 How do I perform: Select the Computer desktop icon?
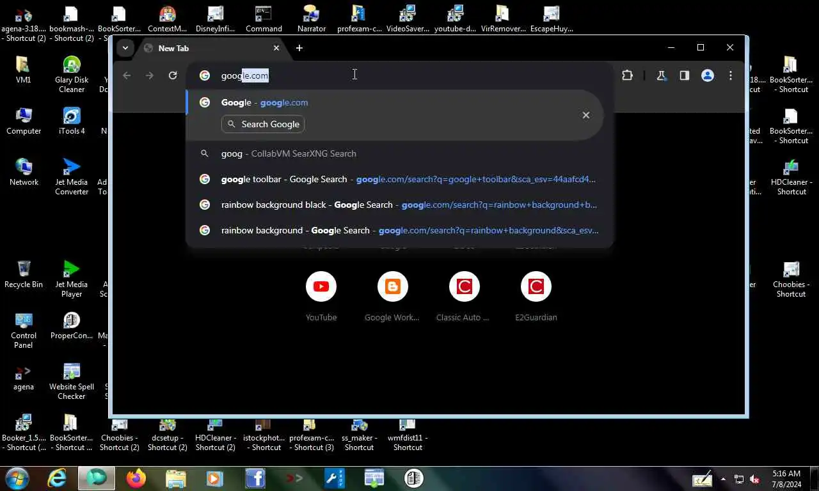pos(24,120)
